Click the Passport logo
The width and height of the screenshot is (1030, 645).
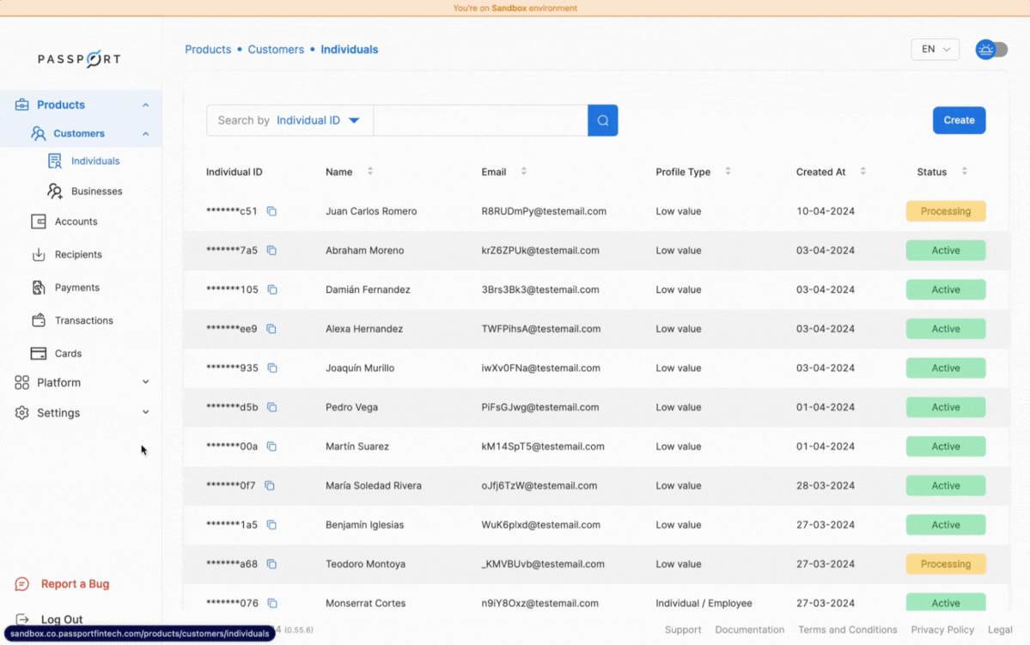click(x=80, y=59)
